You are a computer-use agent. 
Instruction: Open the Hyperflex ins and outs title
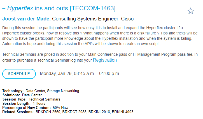(61, 8)
